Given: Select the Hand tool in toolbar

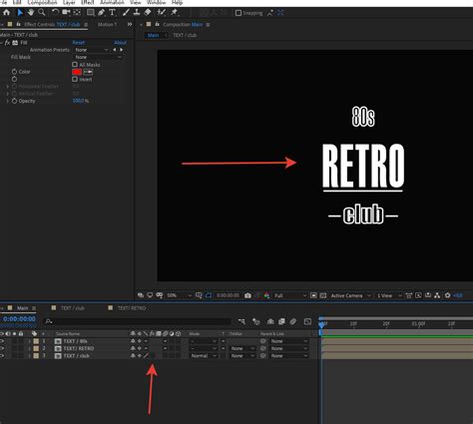Looking at the screenshot, I should point(31,13).
